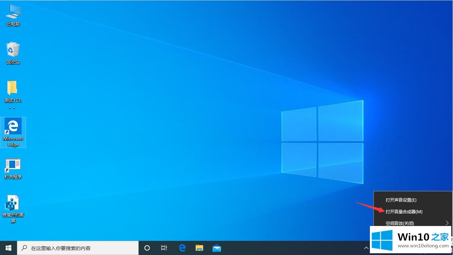Viewport: 453px width, 255px height.
Task: Expand the 空间音效(关闭) submenu
Action: point(400,223)
